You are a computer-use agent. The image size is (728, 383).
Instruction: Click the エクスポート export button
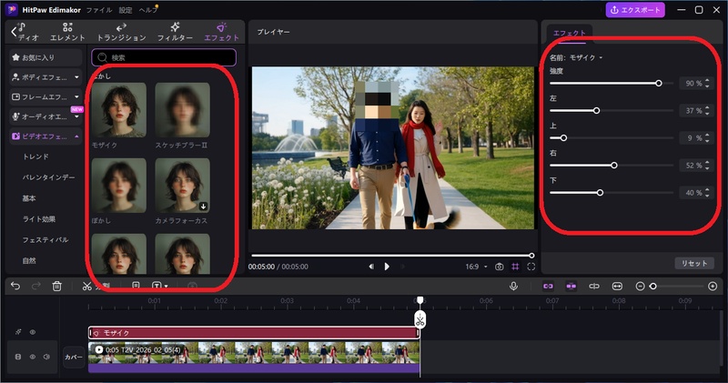pyautogui.click(x=635, y=10)
